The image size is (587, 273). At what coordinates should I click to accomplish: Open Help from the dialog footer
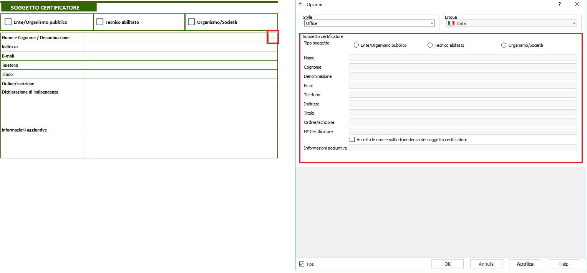click(564, 264)
